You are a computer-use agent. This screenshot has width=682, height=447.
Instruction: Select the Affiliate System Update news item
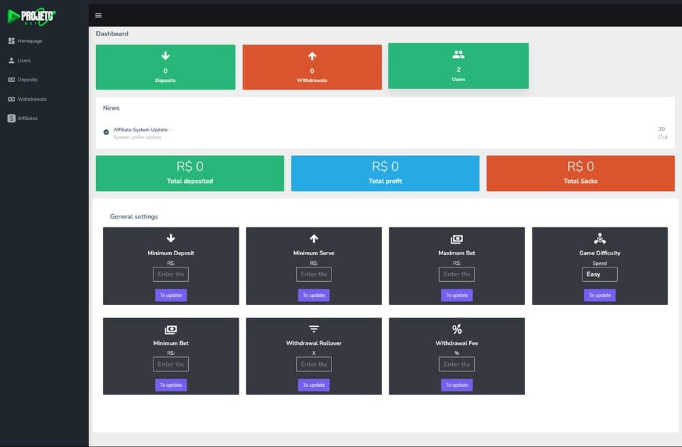[142, 130]
